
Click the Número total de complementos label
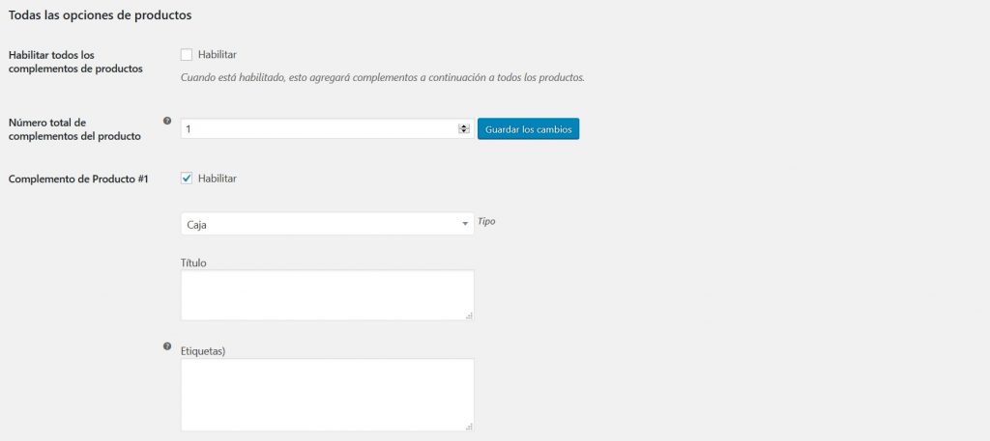74,129
